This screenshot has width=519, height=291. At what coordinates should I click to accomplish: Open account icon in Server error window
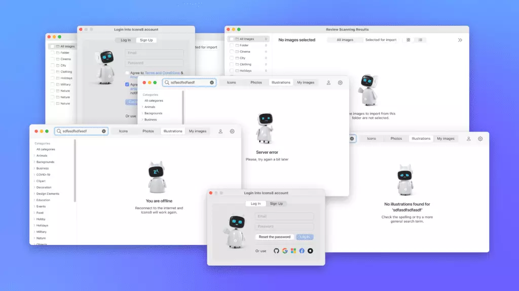pyautogui.click(x=328, y=82)
